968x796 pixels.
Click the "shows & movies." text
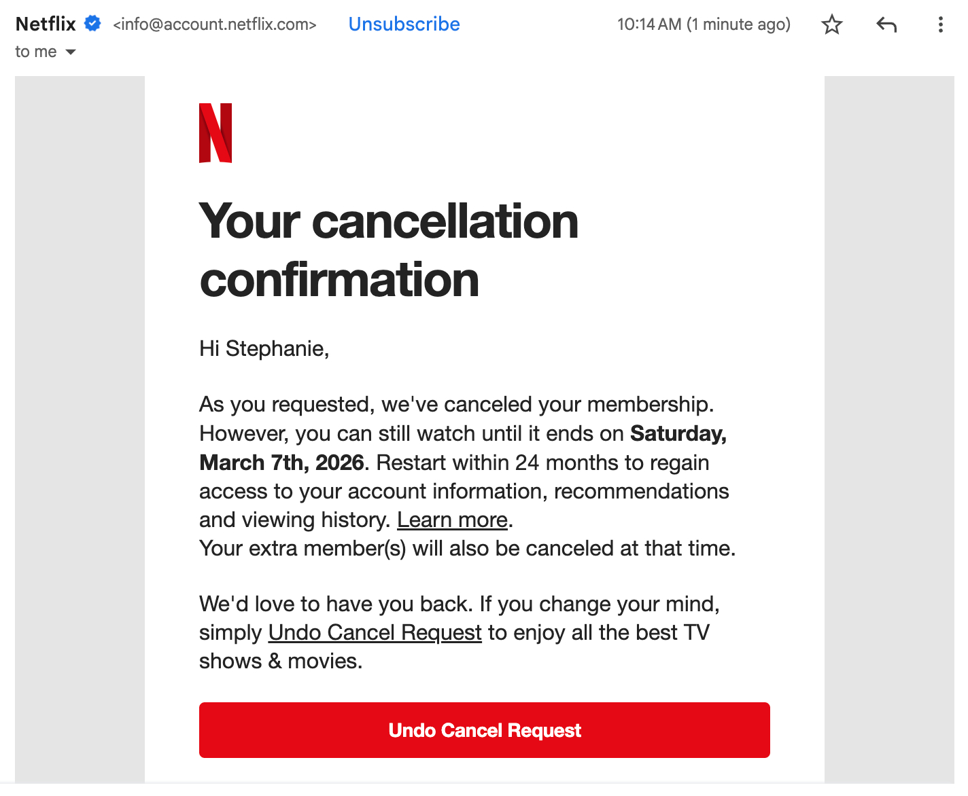tap(280, 661)
